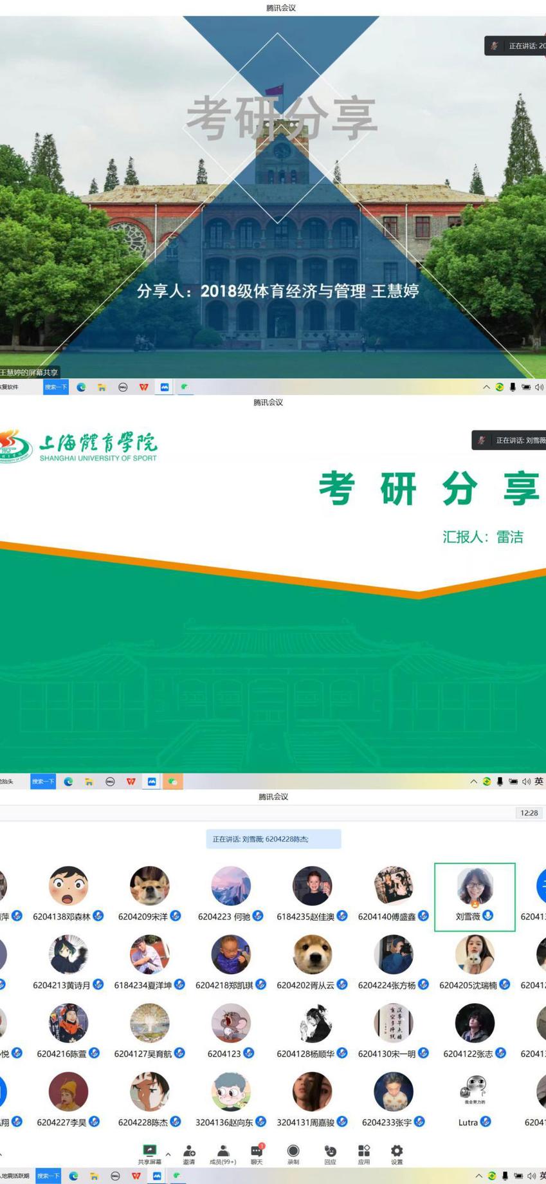
Task: Click the 共享屏幕 share screen icon
Action: tap(149, 1151)
